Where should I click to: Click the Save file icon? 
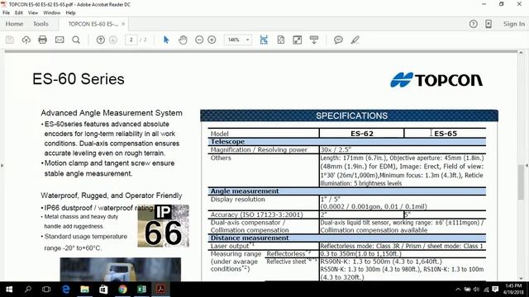tap(10, 40)
